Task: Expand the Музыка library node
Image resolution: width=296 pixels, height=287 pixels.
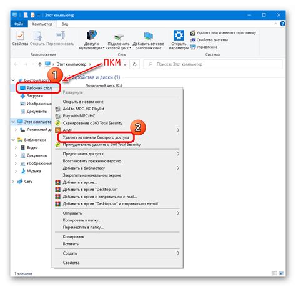Action: click(x=16, y=171)
